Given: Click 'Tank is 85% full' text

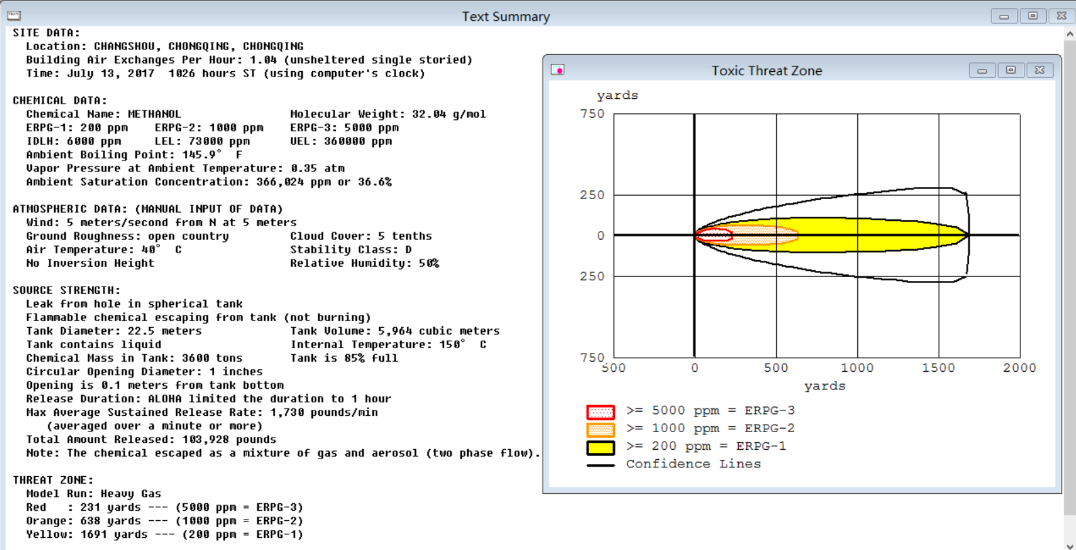Looking at the screenshot, I should (x=344, y=358).
